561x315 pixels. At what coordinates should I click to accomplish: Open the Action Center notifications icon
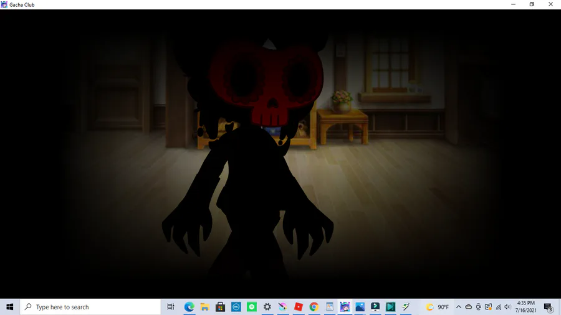pyautogui.click(x=548, y=307)
